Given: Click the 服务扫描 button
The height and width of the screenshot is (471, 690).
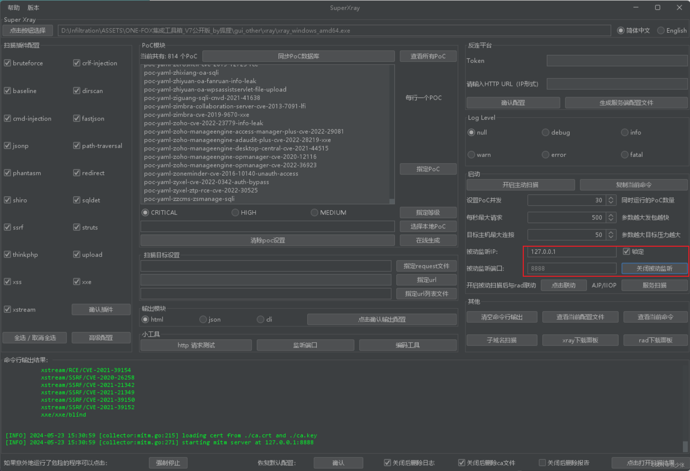Looking at the screenshot, I should click(654, 285).
